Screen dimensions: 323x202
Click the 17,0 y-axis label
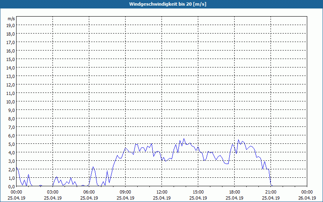(10, 42)
